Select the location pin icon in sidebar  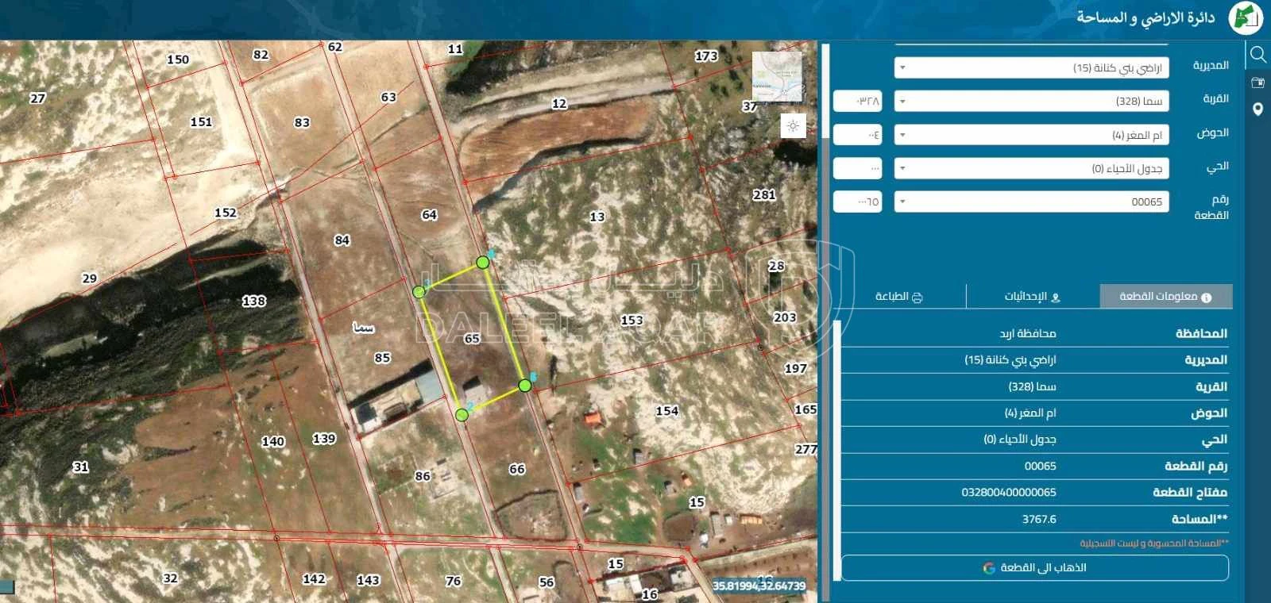1257,109
